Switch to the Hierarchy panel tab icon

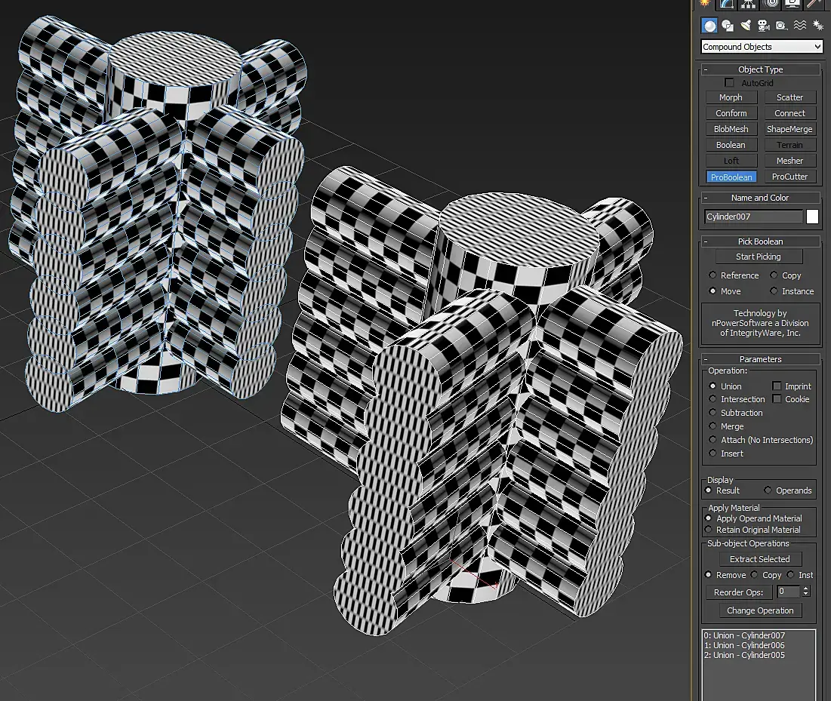(748, 5)
